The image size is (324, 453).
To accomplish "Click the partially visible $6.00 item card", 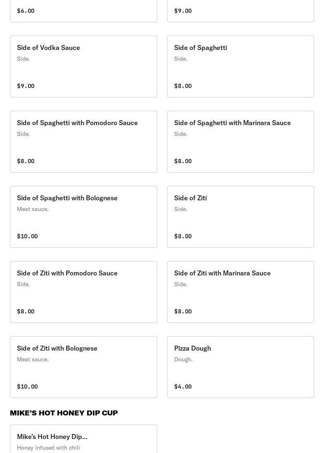I will click(83, 11).
